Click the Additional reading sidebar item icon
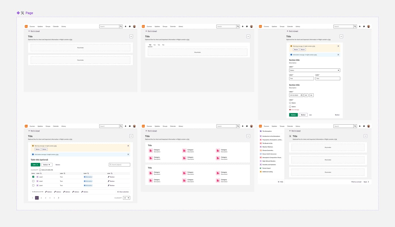 click(261, 172)
